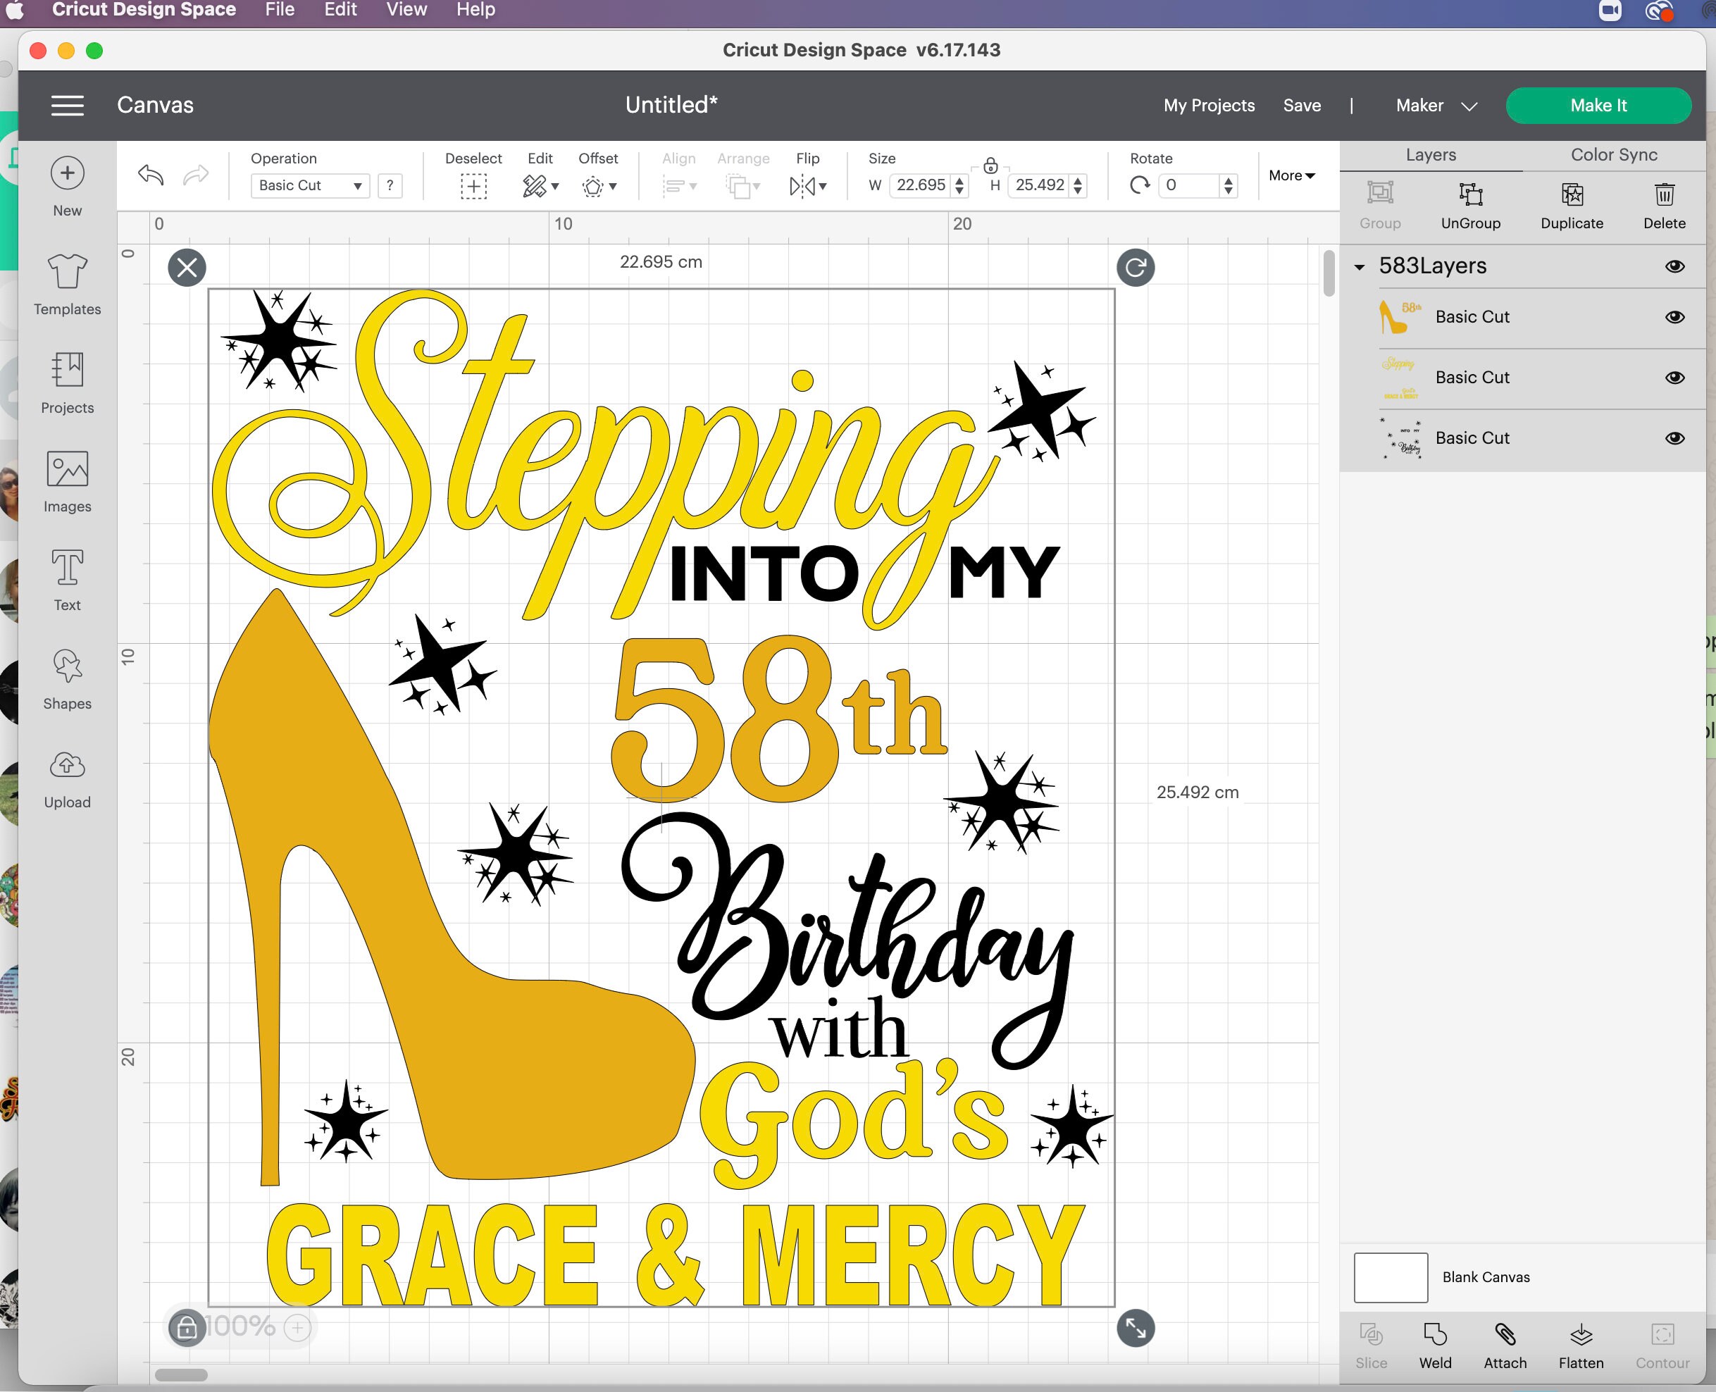Select the Text tool
1716x1392 pixels.
click(x=68, y=580)
